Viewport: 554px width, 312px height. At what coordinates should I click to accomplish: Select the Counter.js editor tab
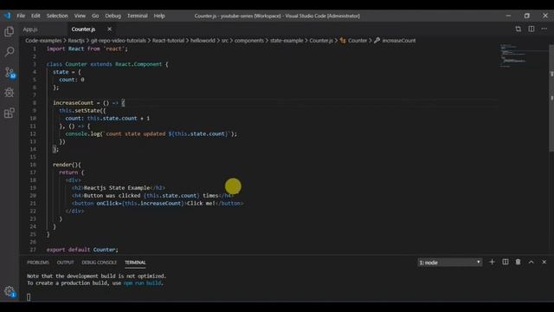pyautogui.click(x=83, y=29)
